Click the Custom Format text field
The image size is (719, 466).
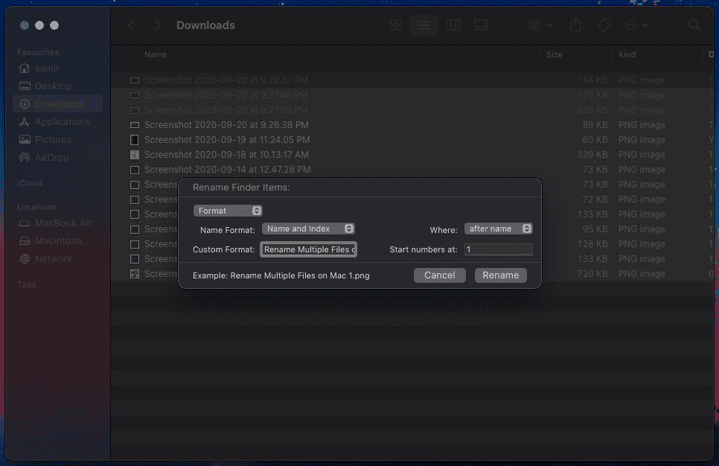(x=309, y=249)
